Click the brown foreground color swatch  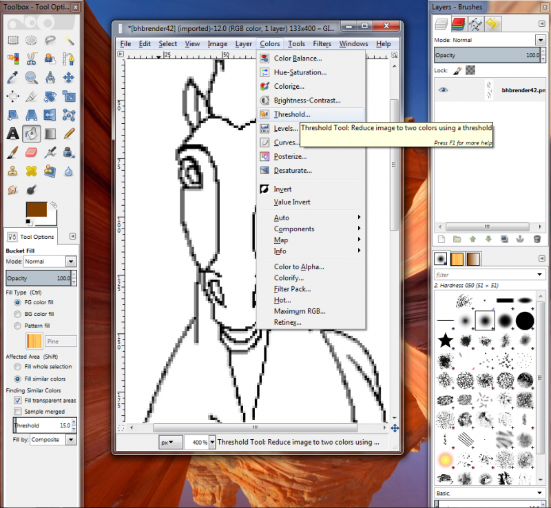tap(37, 210)
